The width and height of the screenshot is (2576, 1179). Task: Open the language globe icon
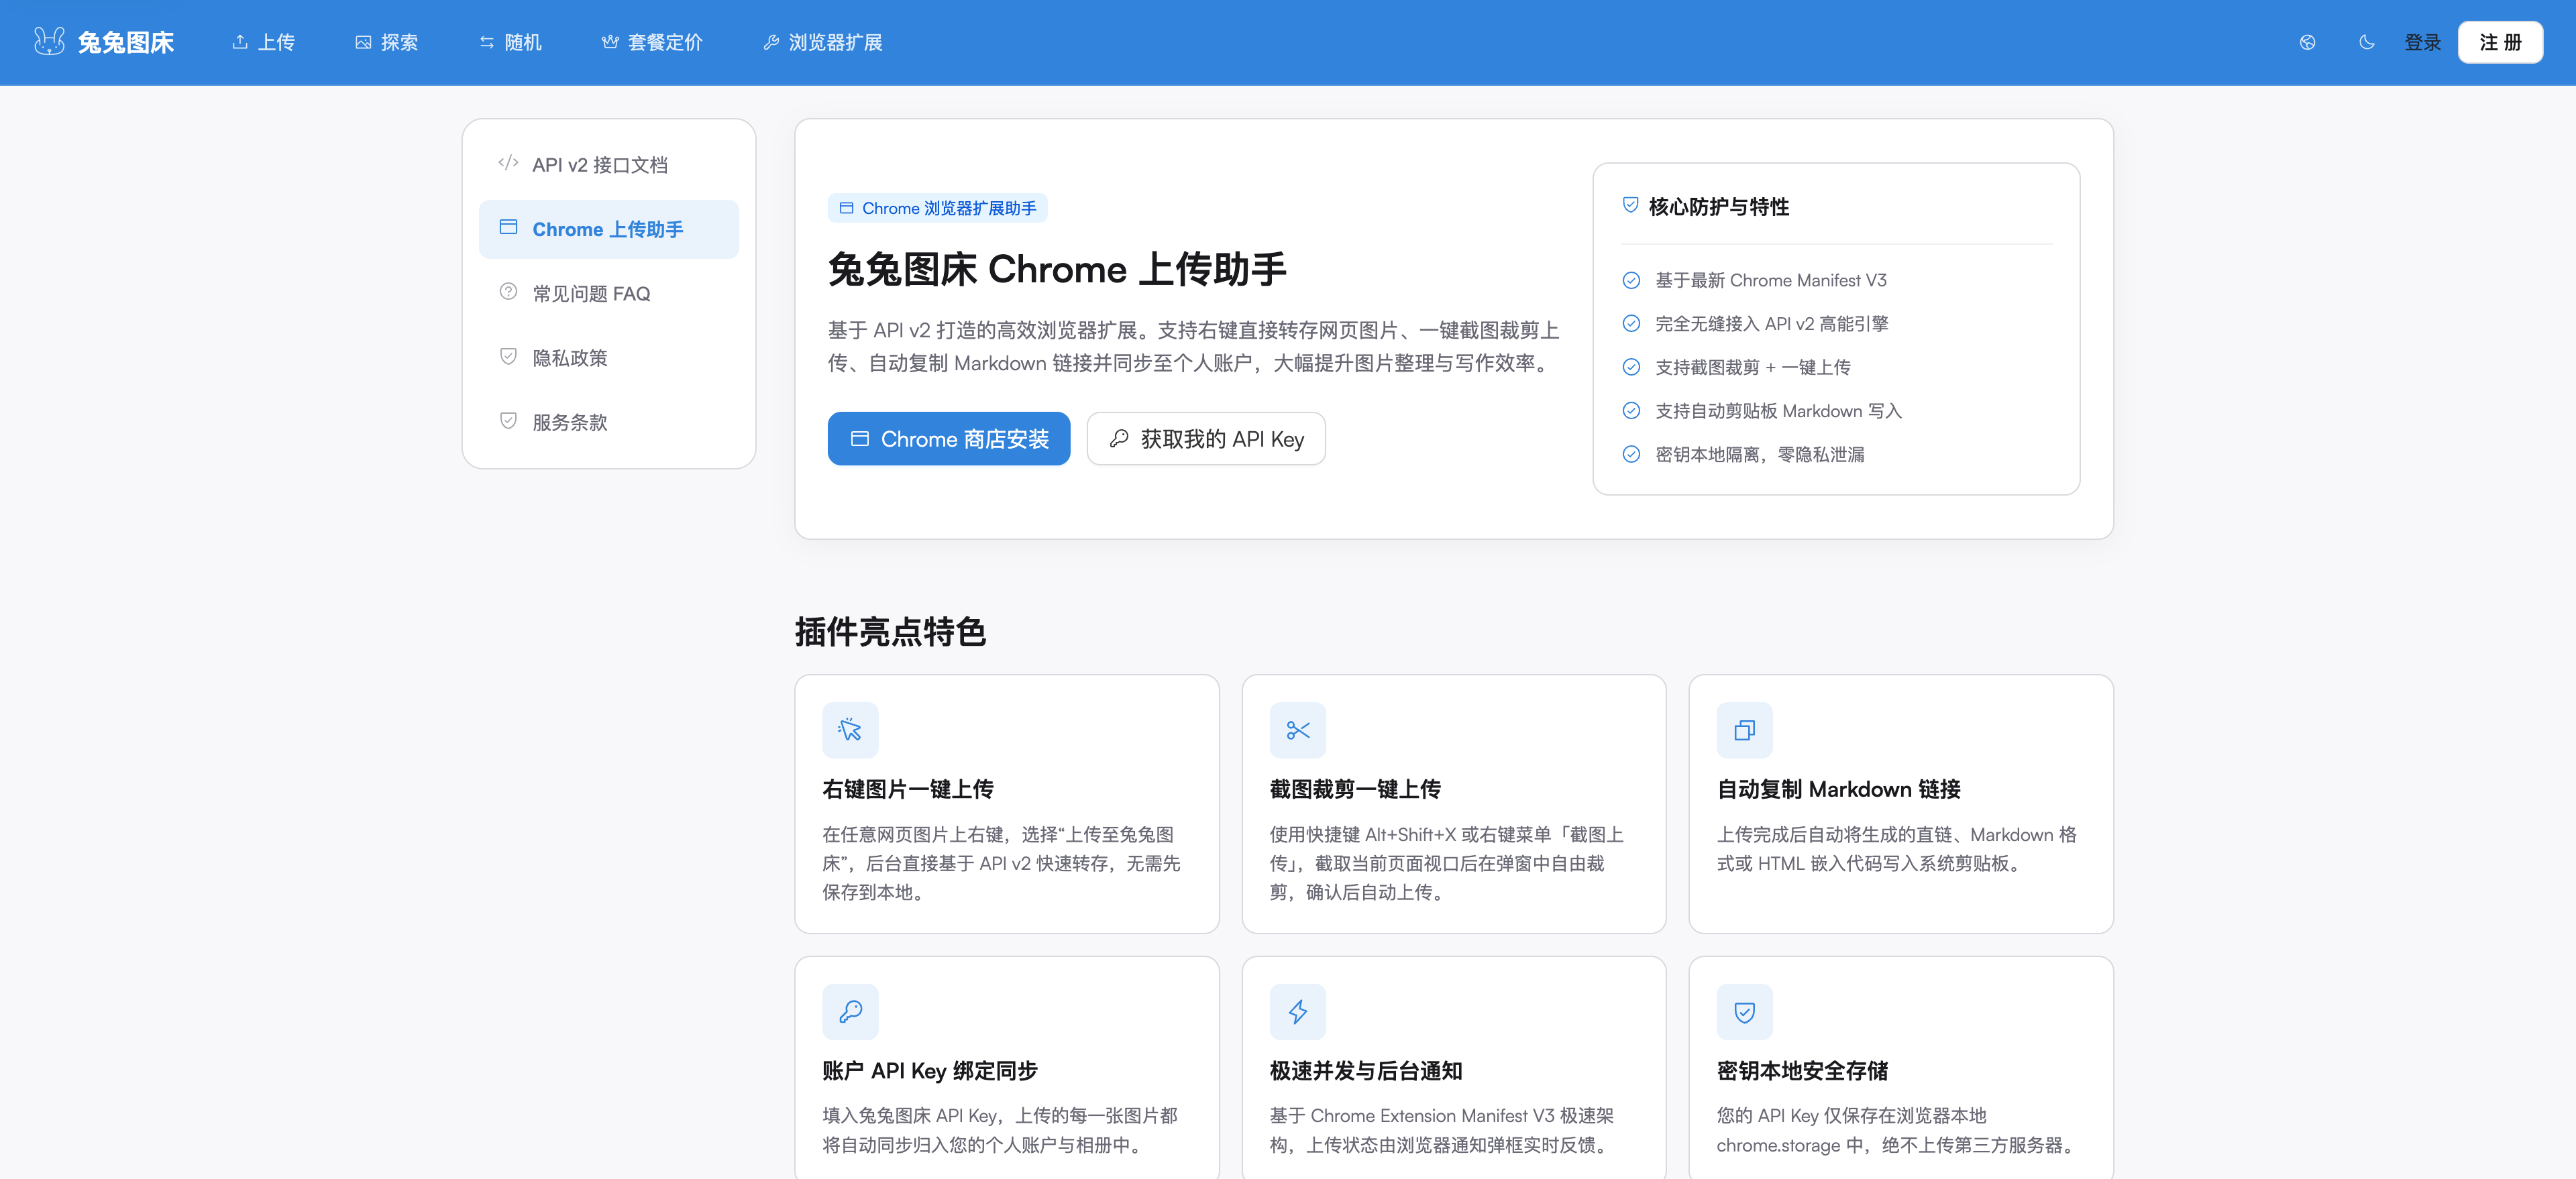pyautogui.click(x=2307, y=42)
